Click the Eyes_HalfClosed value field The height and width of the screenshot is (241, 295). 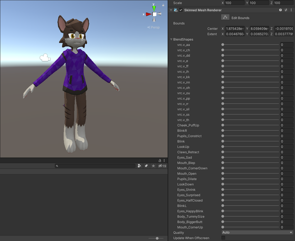point(287,201)
